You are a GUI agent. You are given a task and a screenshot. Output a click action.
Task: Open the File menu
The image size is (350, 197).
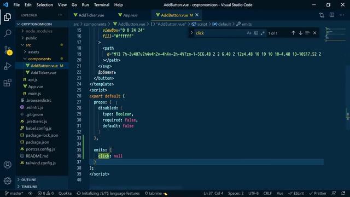[16, 5]
